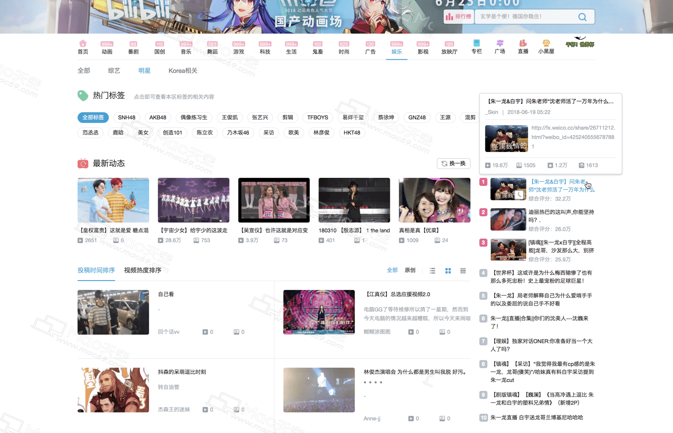Image resolution: width=673 pixels, height=433 pixels.
Task: Open the 影视 category
Action: pyautogui.click(x=423, y=48)
